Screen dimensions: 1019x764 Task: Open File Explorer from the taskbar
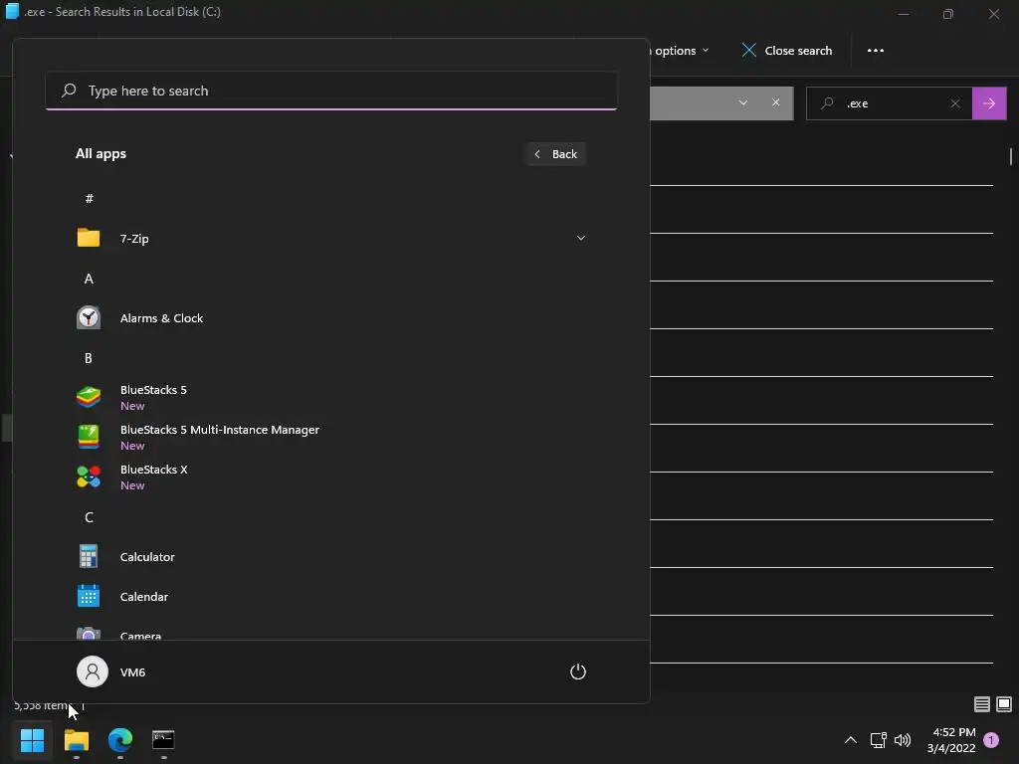tap(76, 740)
